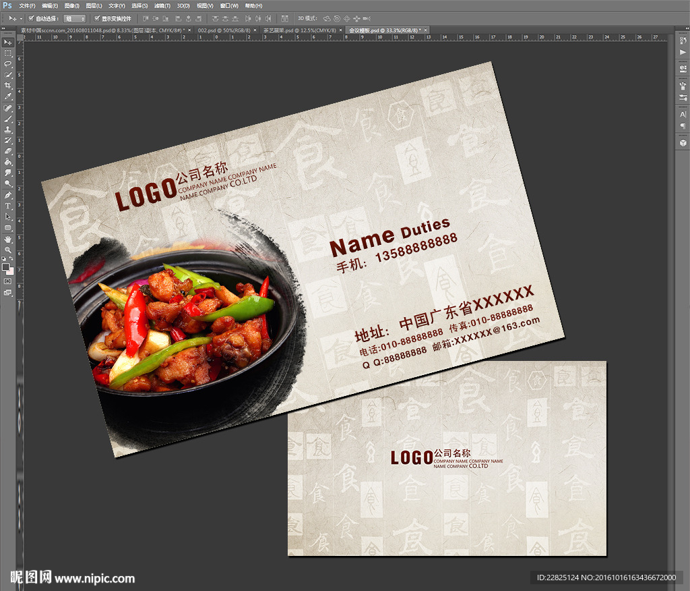Click the 3D orbit mode icon
Screen dimensions: 690x591
click(x=327, y=18)
